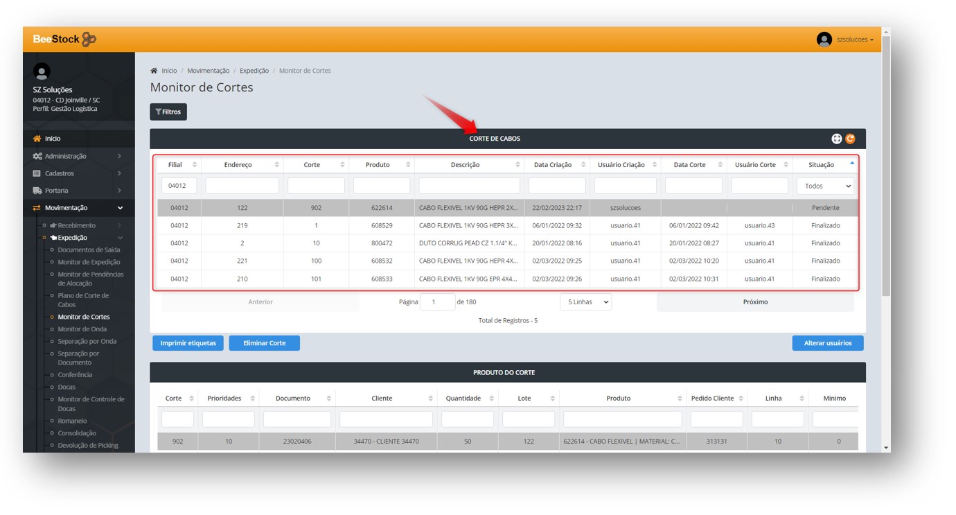
Task: Select Conferência in the Expedição submenu
Action: [75, 375]
